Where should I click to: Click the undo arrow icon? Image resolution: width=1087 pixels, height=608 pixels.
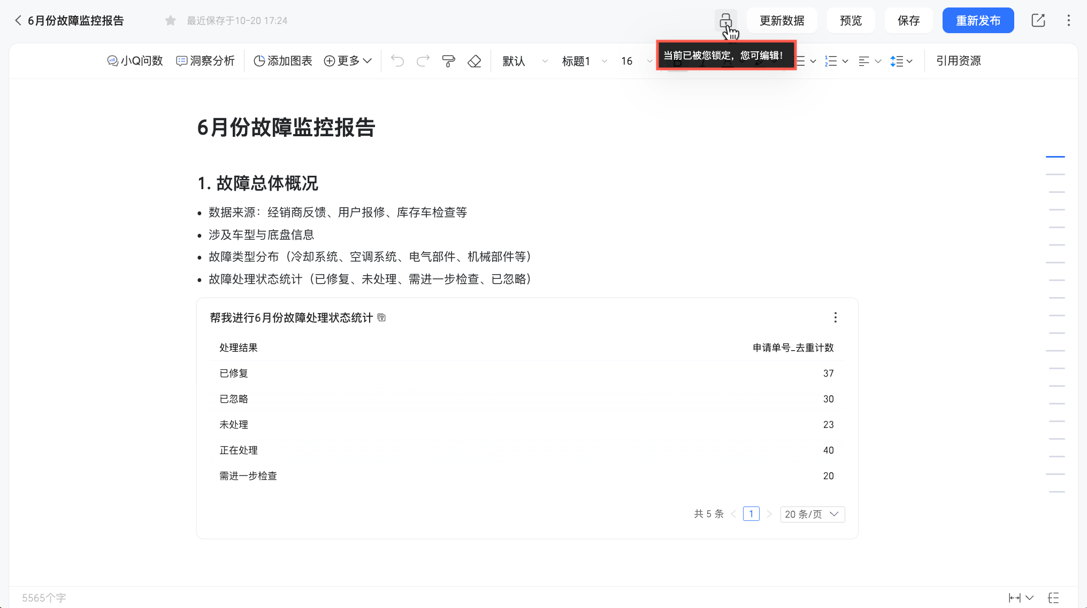397,61
